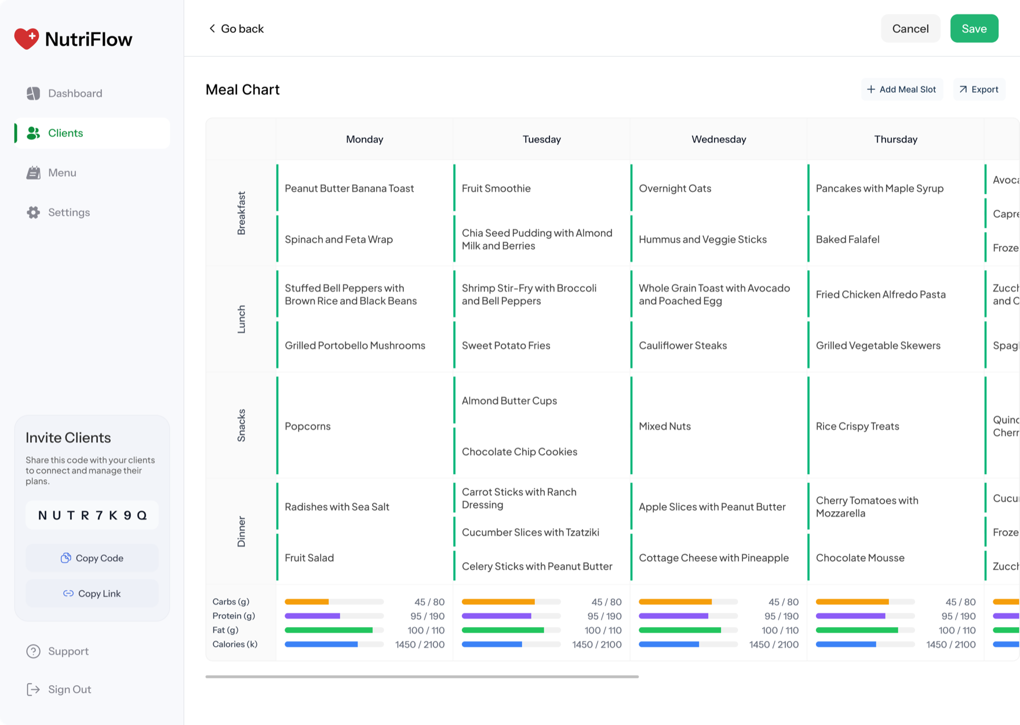Image resolution: width=1020 pixels, height=725 pixels.
Task: Click the horizontal scrollbar under the chart
Action: (x=422, y=676)
